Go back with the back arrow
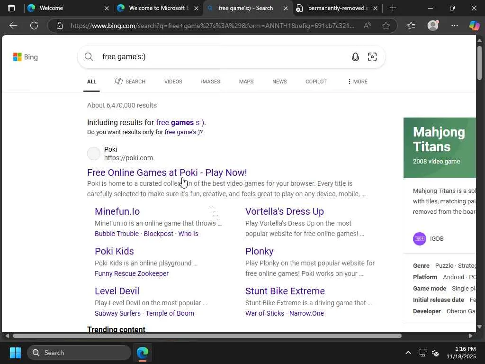Screen dimensions: 485x364 tap(13, 26)
